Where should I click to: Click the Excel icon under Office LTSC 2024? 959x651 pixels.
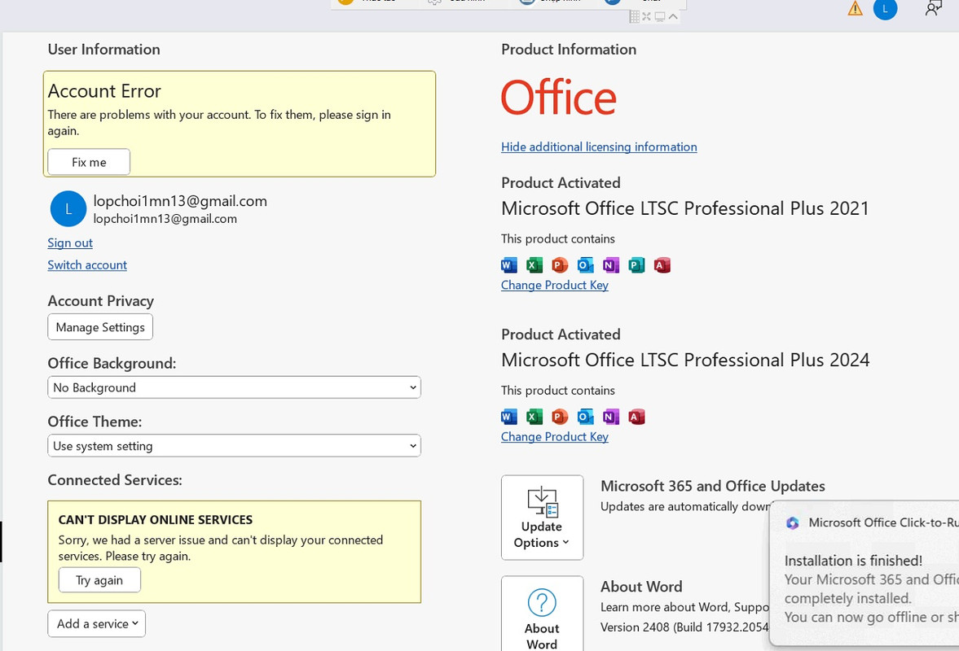534,417
